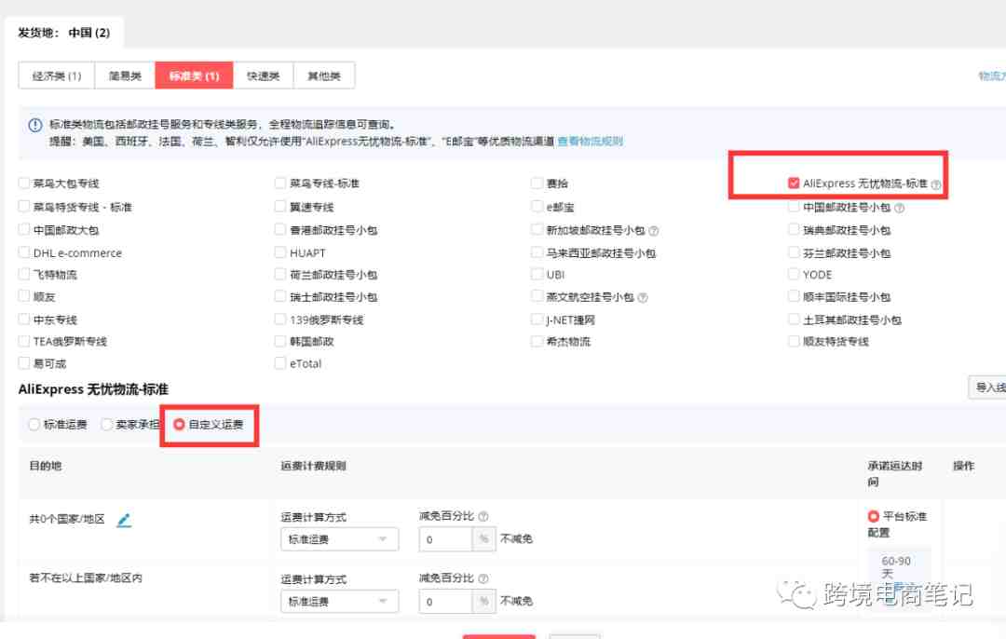Check the 希杰物流 checkbox
Viewport: 1006px width, 639px height.
[x=537, y=341]
